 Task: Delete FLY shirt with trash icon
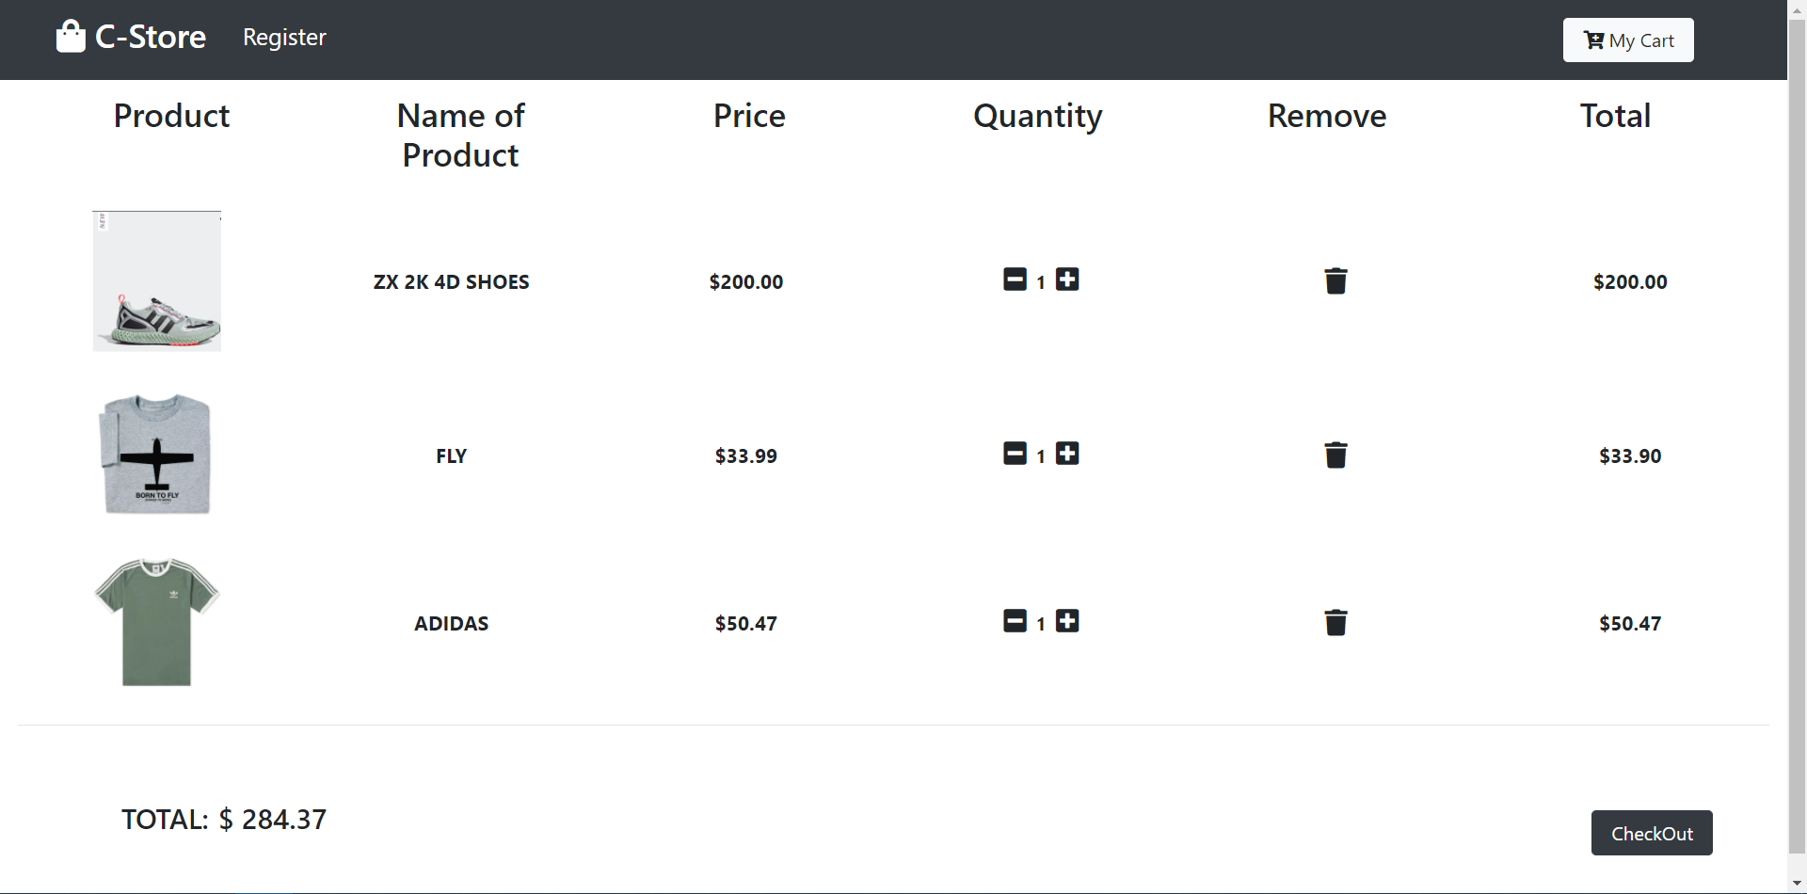(1335, 455)
